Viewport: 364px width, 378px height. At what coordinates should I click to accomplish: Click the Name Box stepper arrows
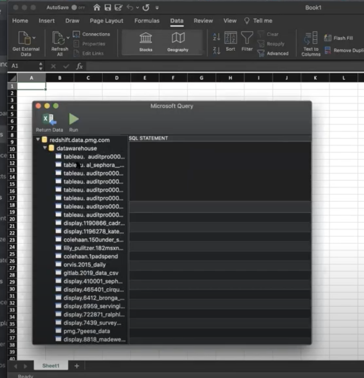click(41, 66)
